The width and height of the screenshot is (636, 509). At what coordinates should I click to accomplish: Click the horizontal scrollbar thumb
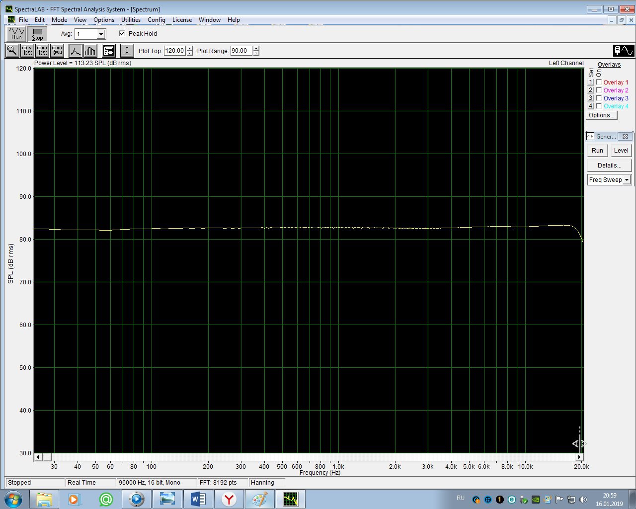(x=47, y=457)
